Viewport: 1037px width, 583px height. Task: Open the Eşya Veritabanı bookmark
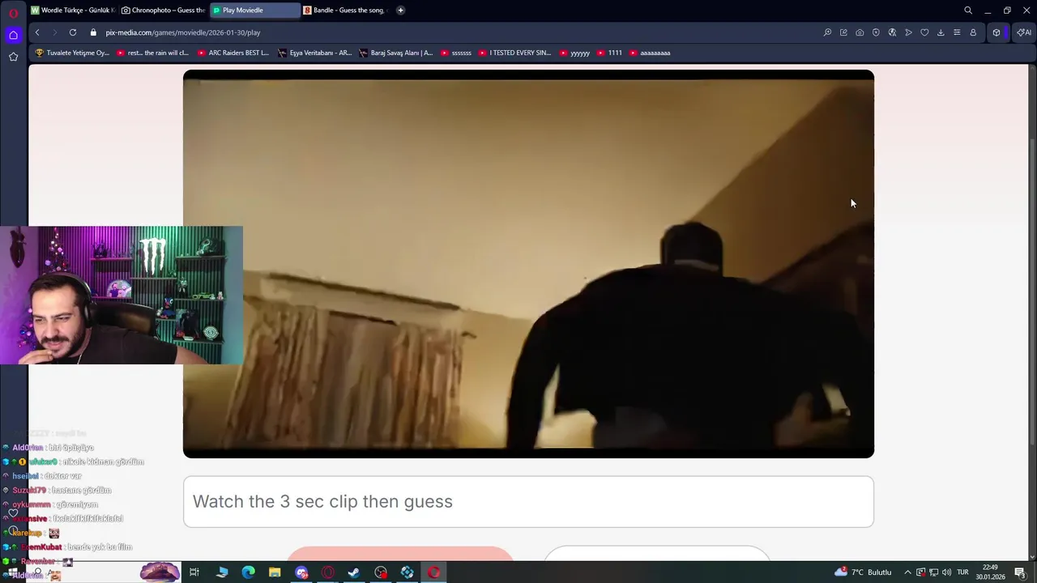[314, 53]
